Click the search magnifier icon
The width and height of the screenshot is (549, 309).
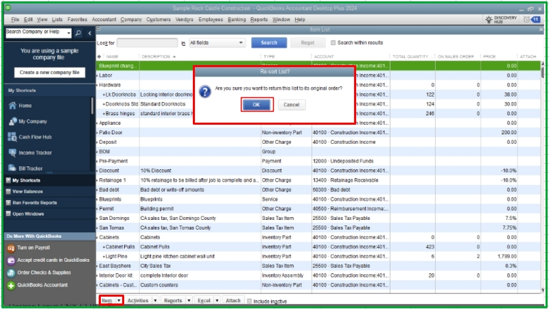[x=78, y=32]
